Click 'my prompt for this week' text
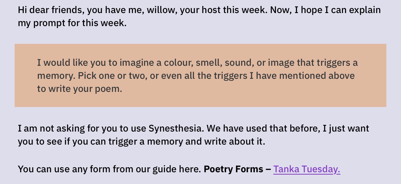This screenshot has height=184, width=401. (72, 23)
